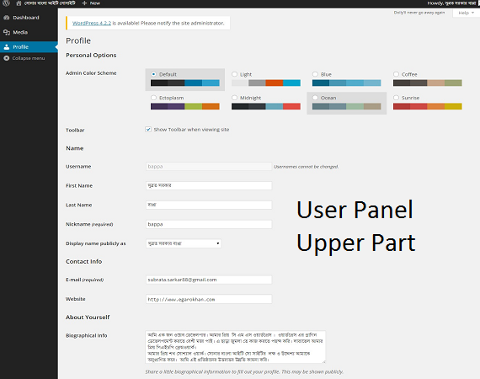The image size is (480, 379).
Task: Click the "E-mail (required)" label
Action: click(85, 280)
